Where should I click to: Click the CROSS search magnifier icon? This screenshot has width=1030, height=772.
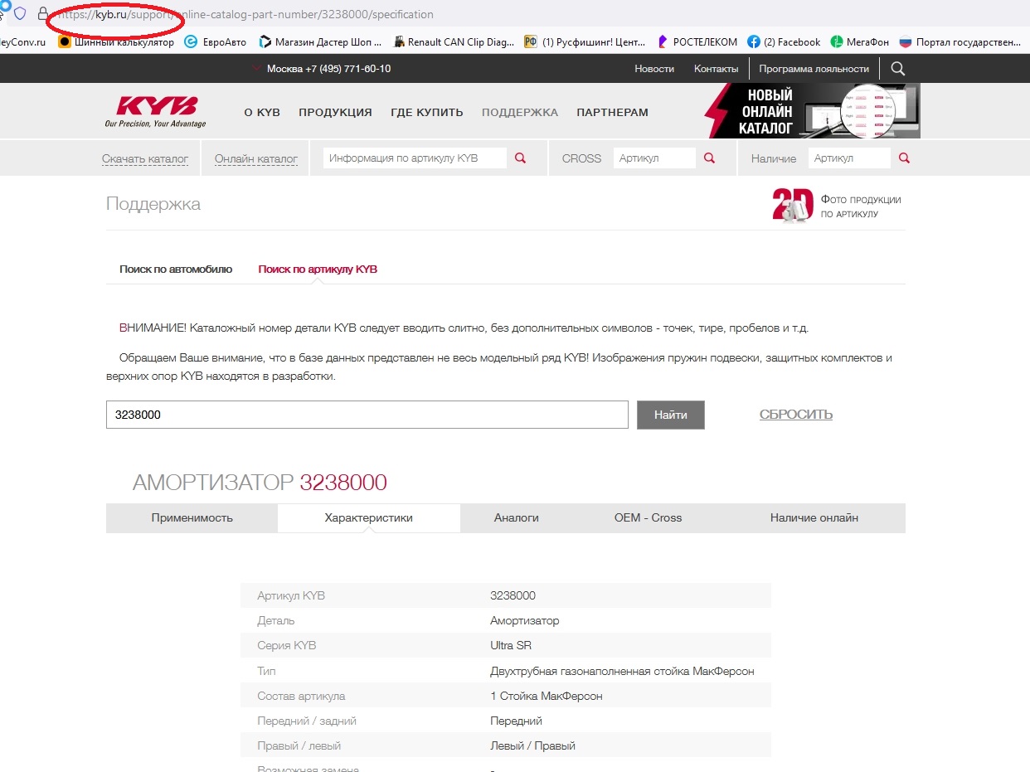(x=710, y=158)
